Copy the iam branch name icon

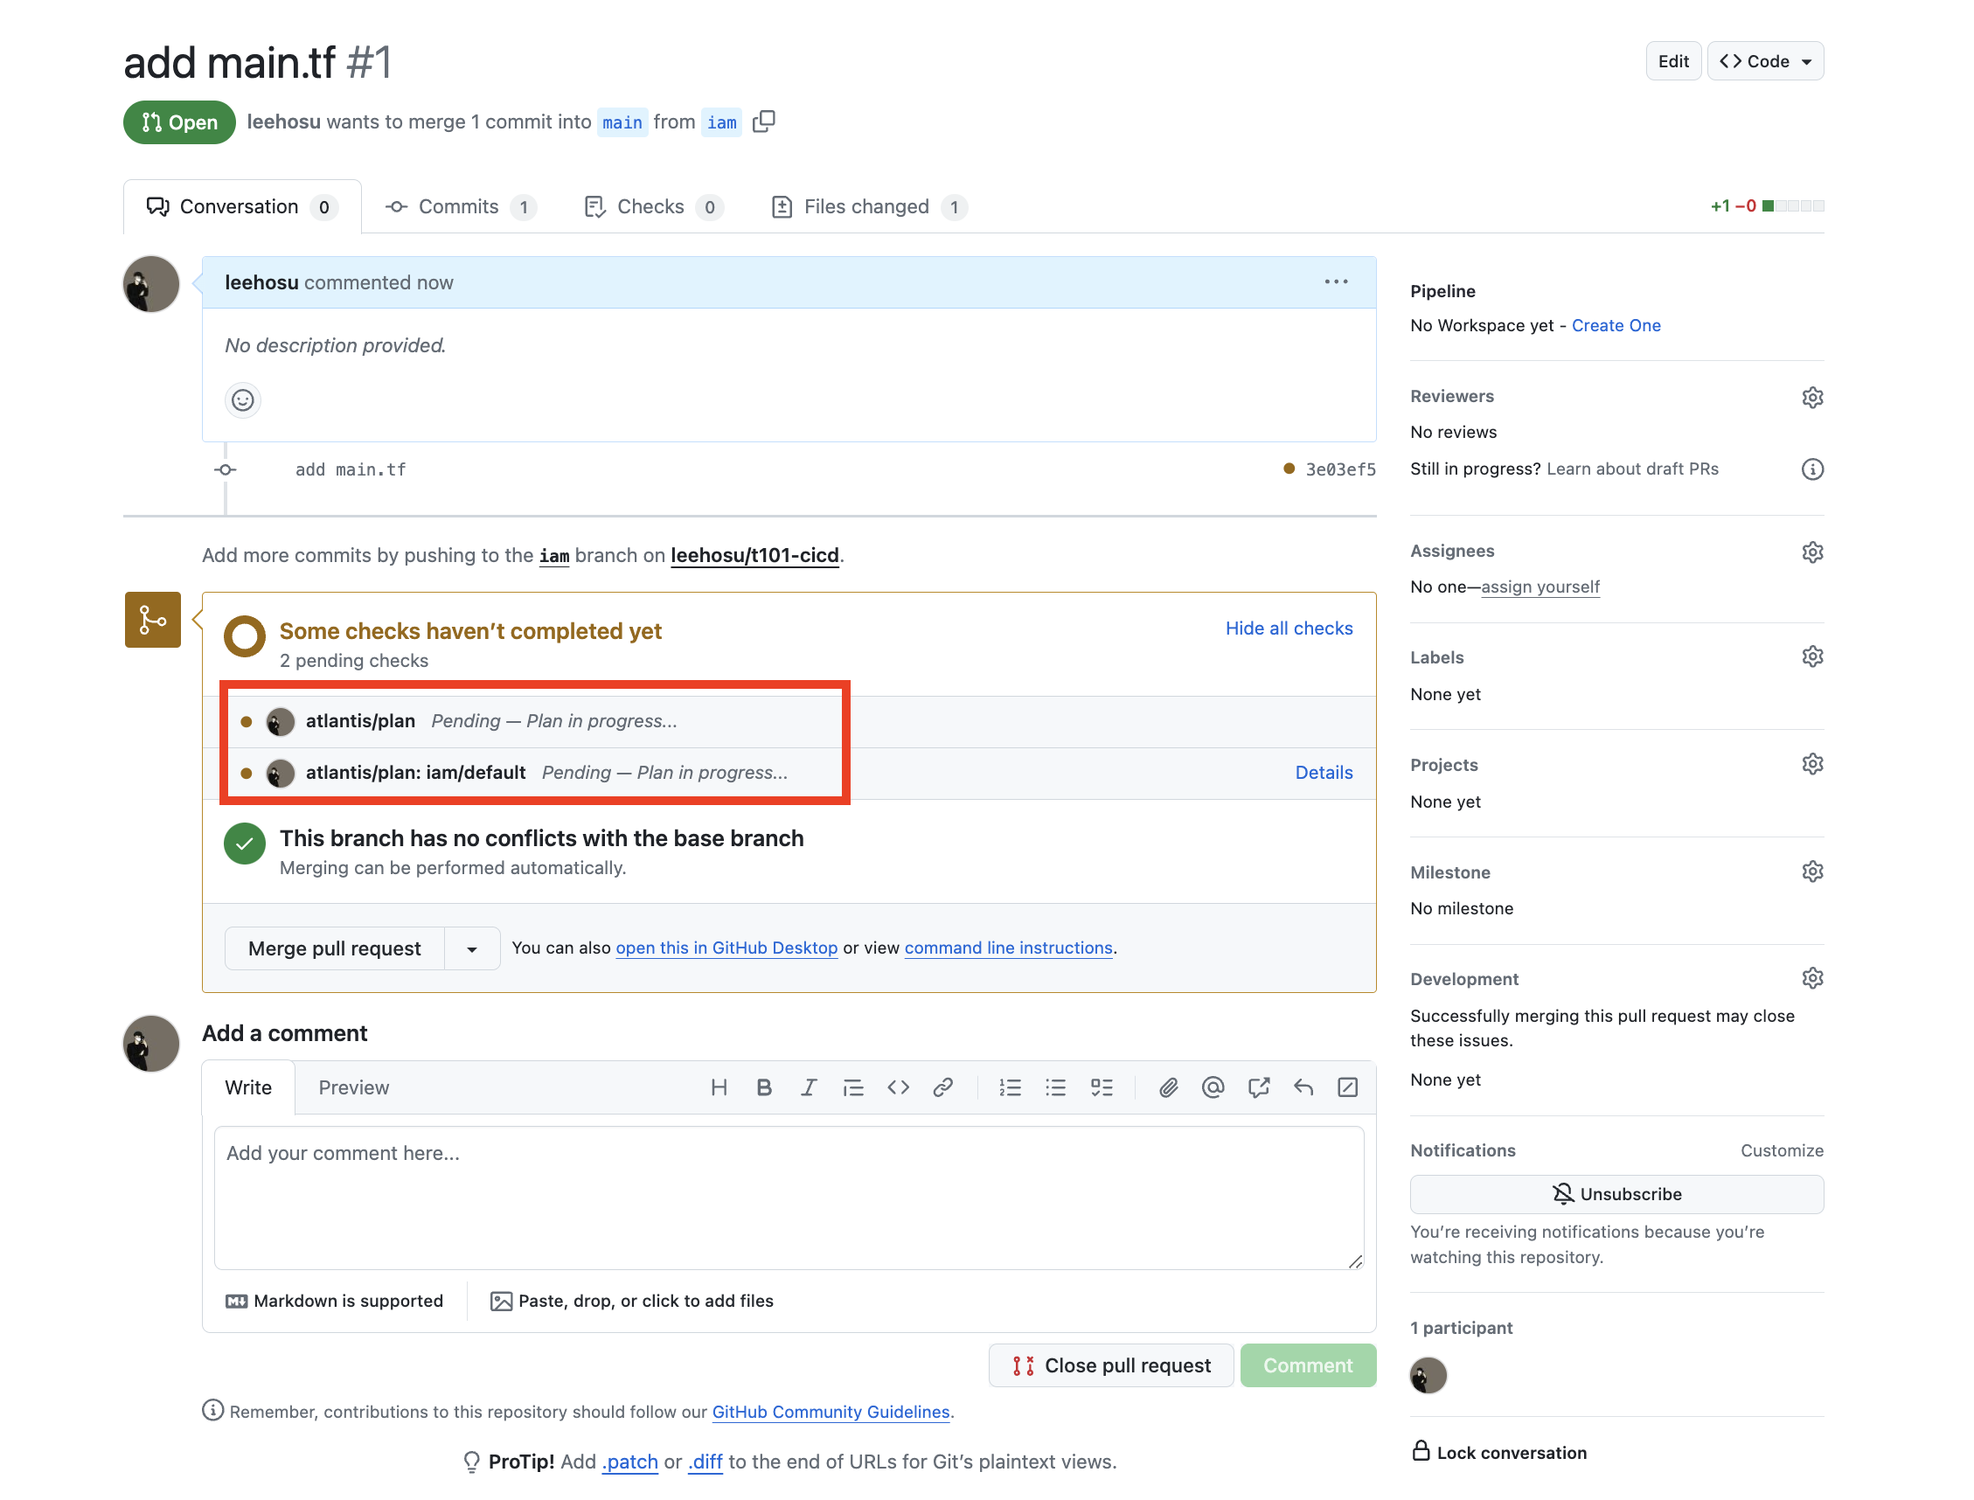pyautogui.click(x=763, y=122)
